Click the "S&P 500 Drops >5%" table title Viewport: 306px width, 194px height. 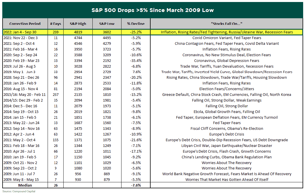pos(153,10)
